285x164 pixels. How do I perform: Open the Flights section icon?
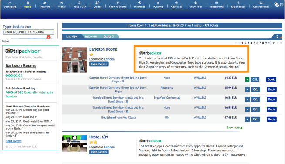(x=62, y=3)
